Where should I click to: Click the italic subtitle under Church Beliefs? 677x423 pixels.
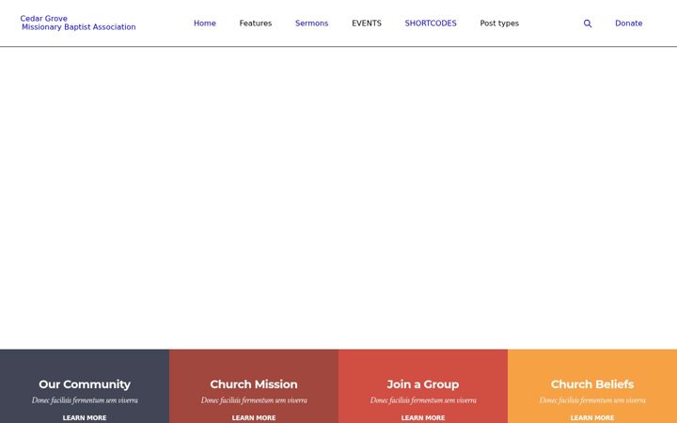pos(592,400)
